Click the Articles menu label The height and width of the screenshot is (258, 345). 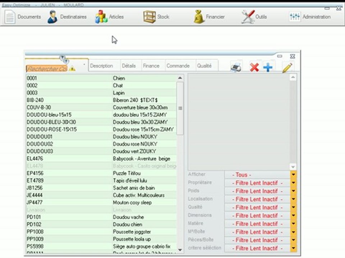(x=116, y=17)
